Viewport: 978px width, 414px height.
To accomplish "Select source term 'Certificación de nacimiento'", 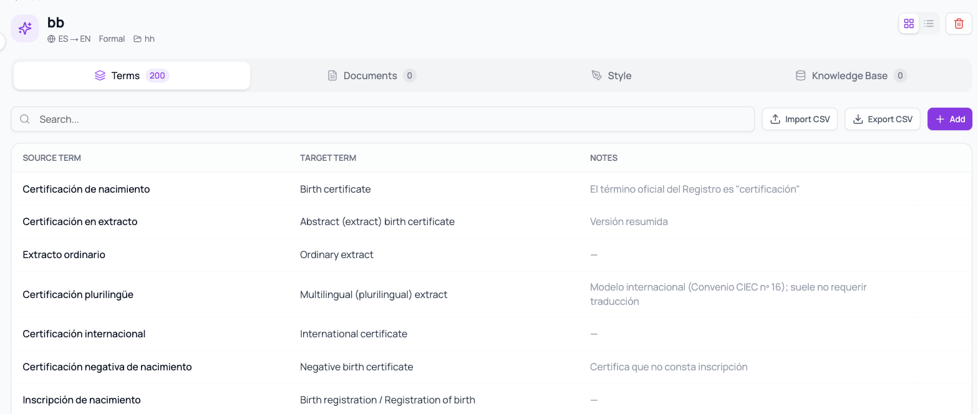I will pyautogui.click(x=86, y=189).
